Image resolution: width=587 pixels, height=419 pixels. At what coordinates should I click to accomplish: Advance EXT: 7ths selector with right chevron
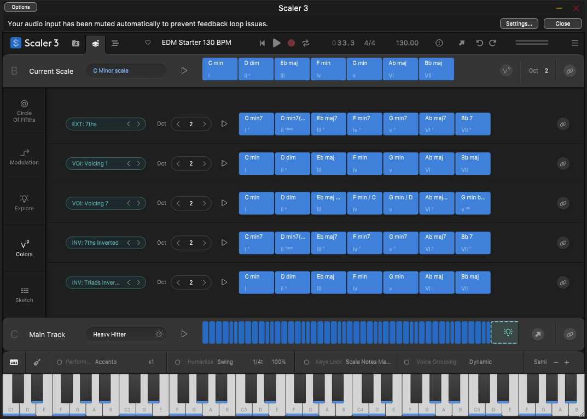point(138,123)
